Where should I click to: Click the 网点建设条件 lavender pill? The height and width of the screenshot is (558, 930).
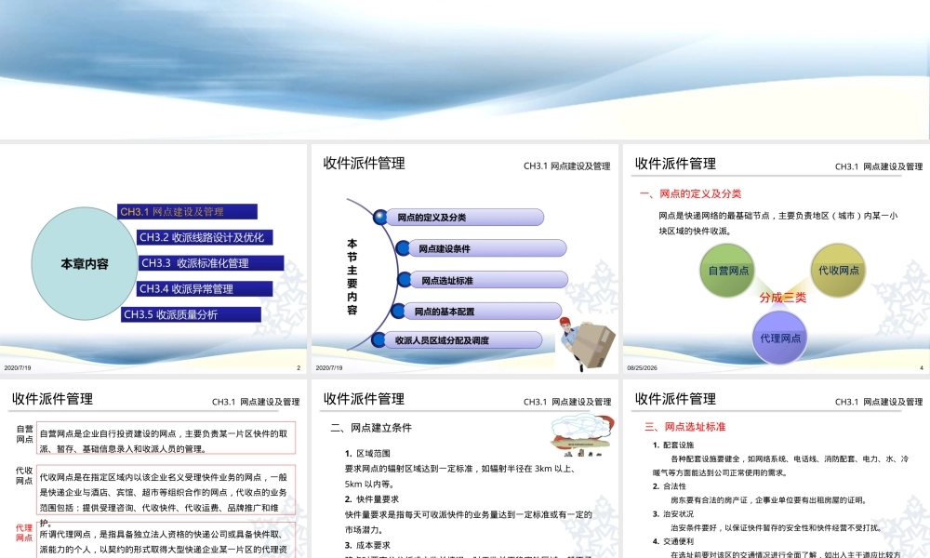[x=487, y=248]
